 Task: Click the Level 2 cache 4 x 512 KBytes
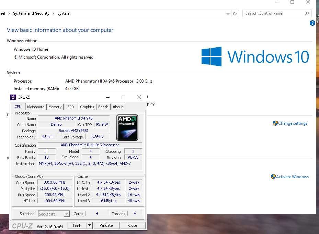coord(109,195)
